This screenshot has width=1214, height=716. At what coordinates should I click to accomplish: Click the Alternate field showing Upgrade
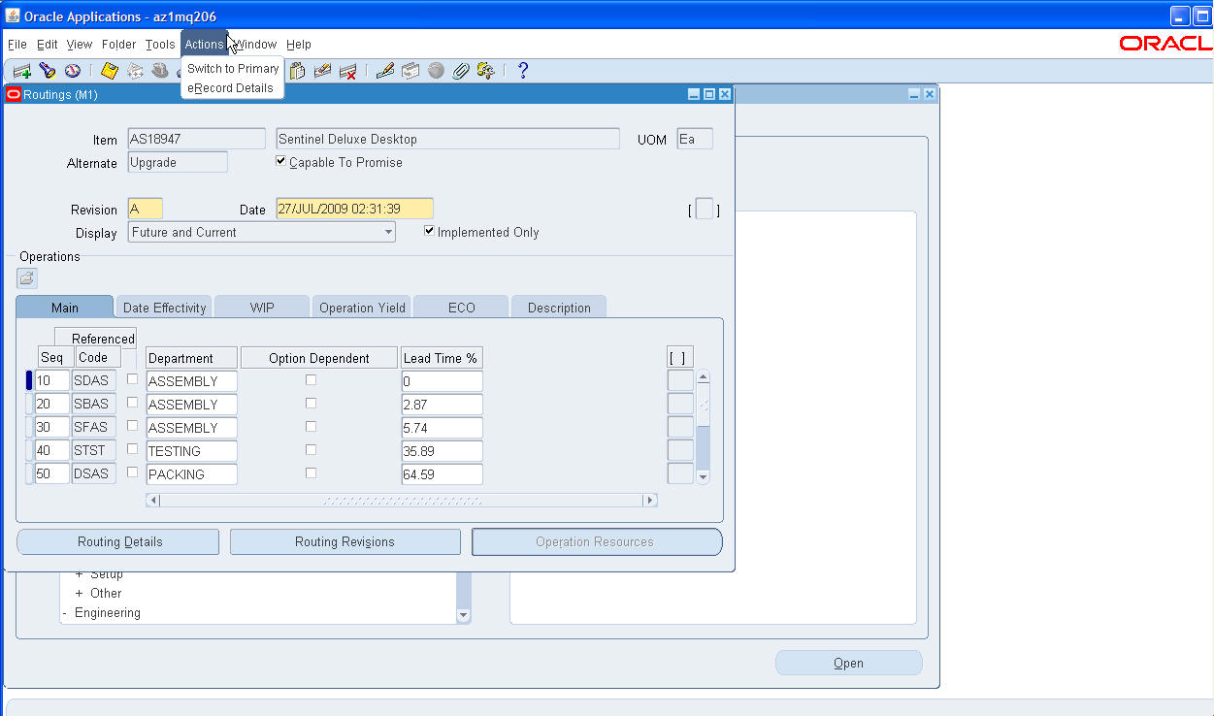coord(178,162)
